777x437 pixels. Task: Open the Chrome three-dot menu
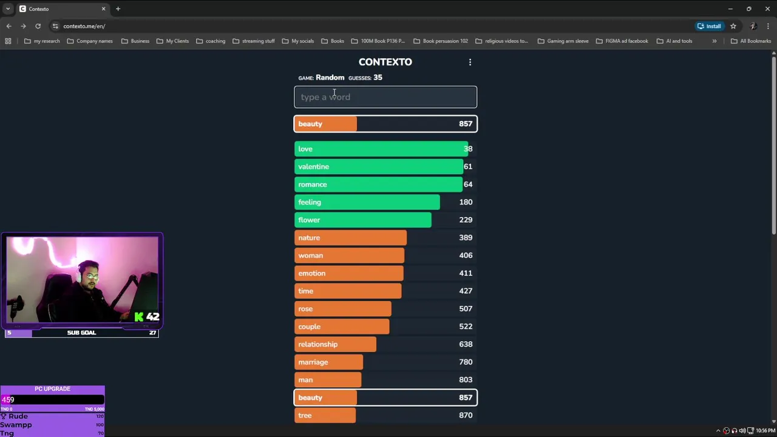click(769, 26)
